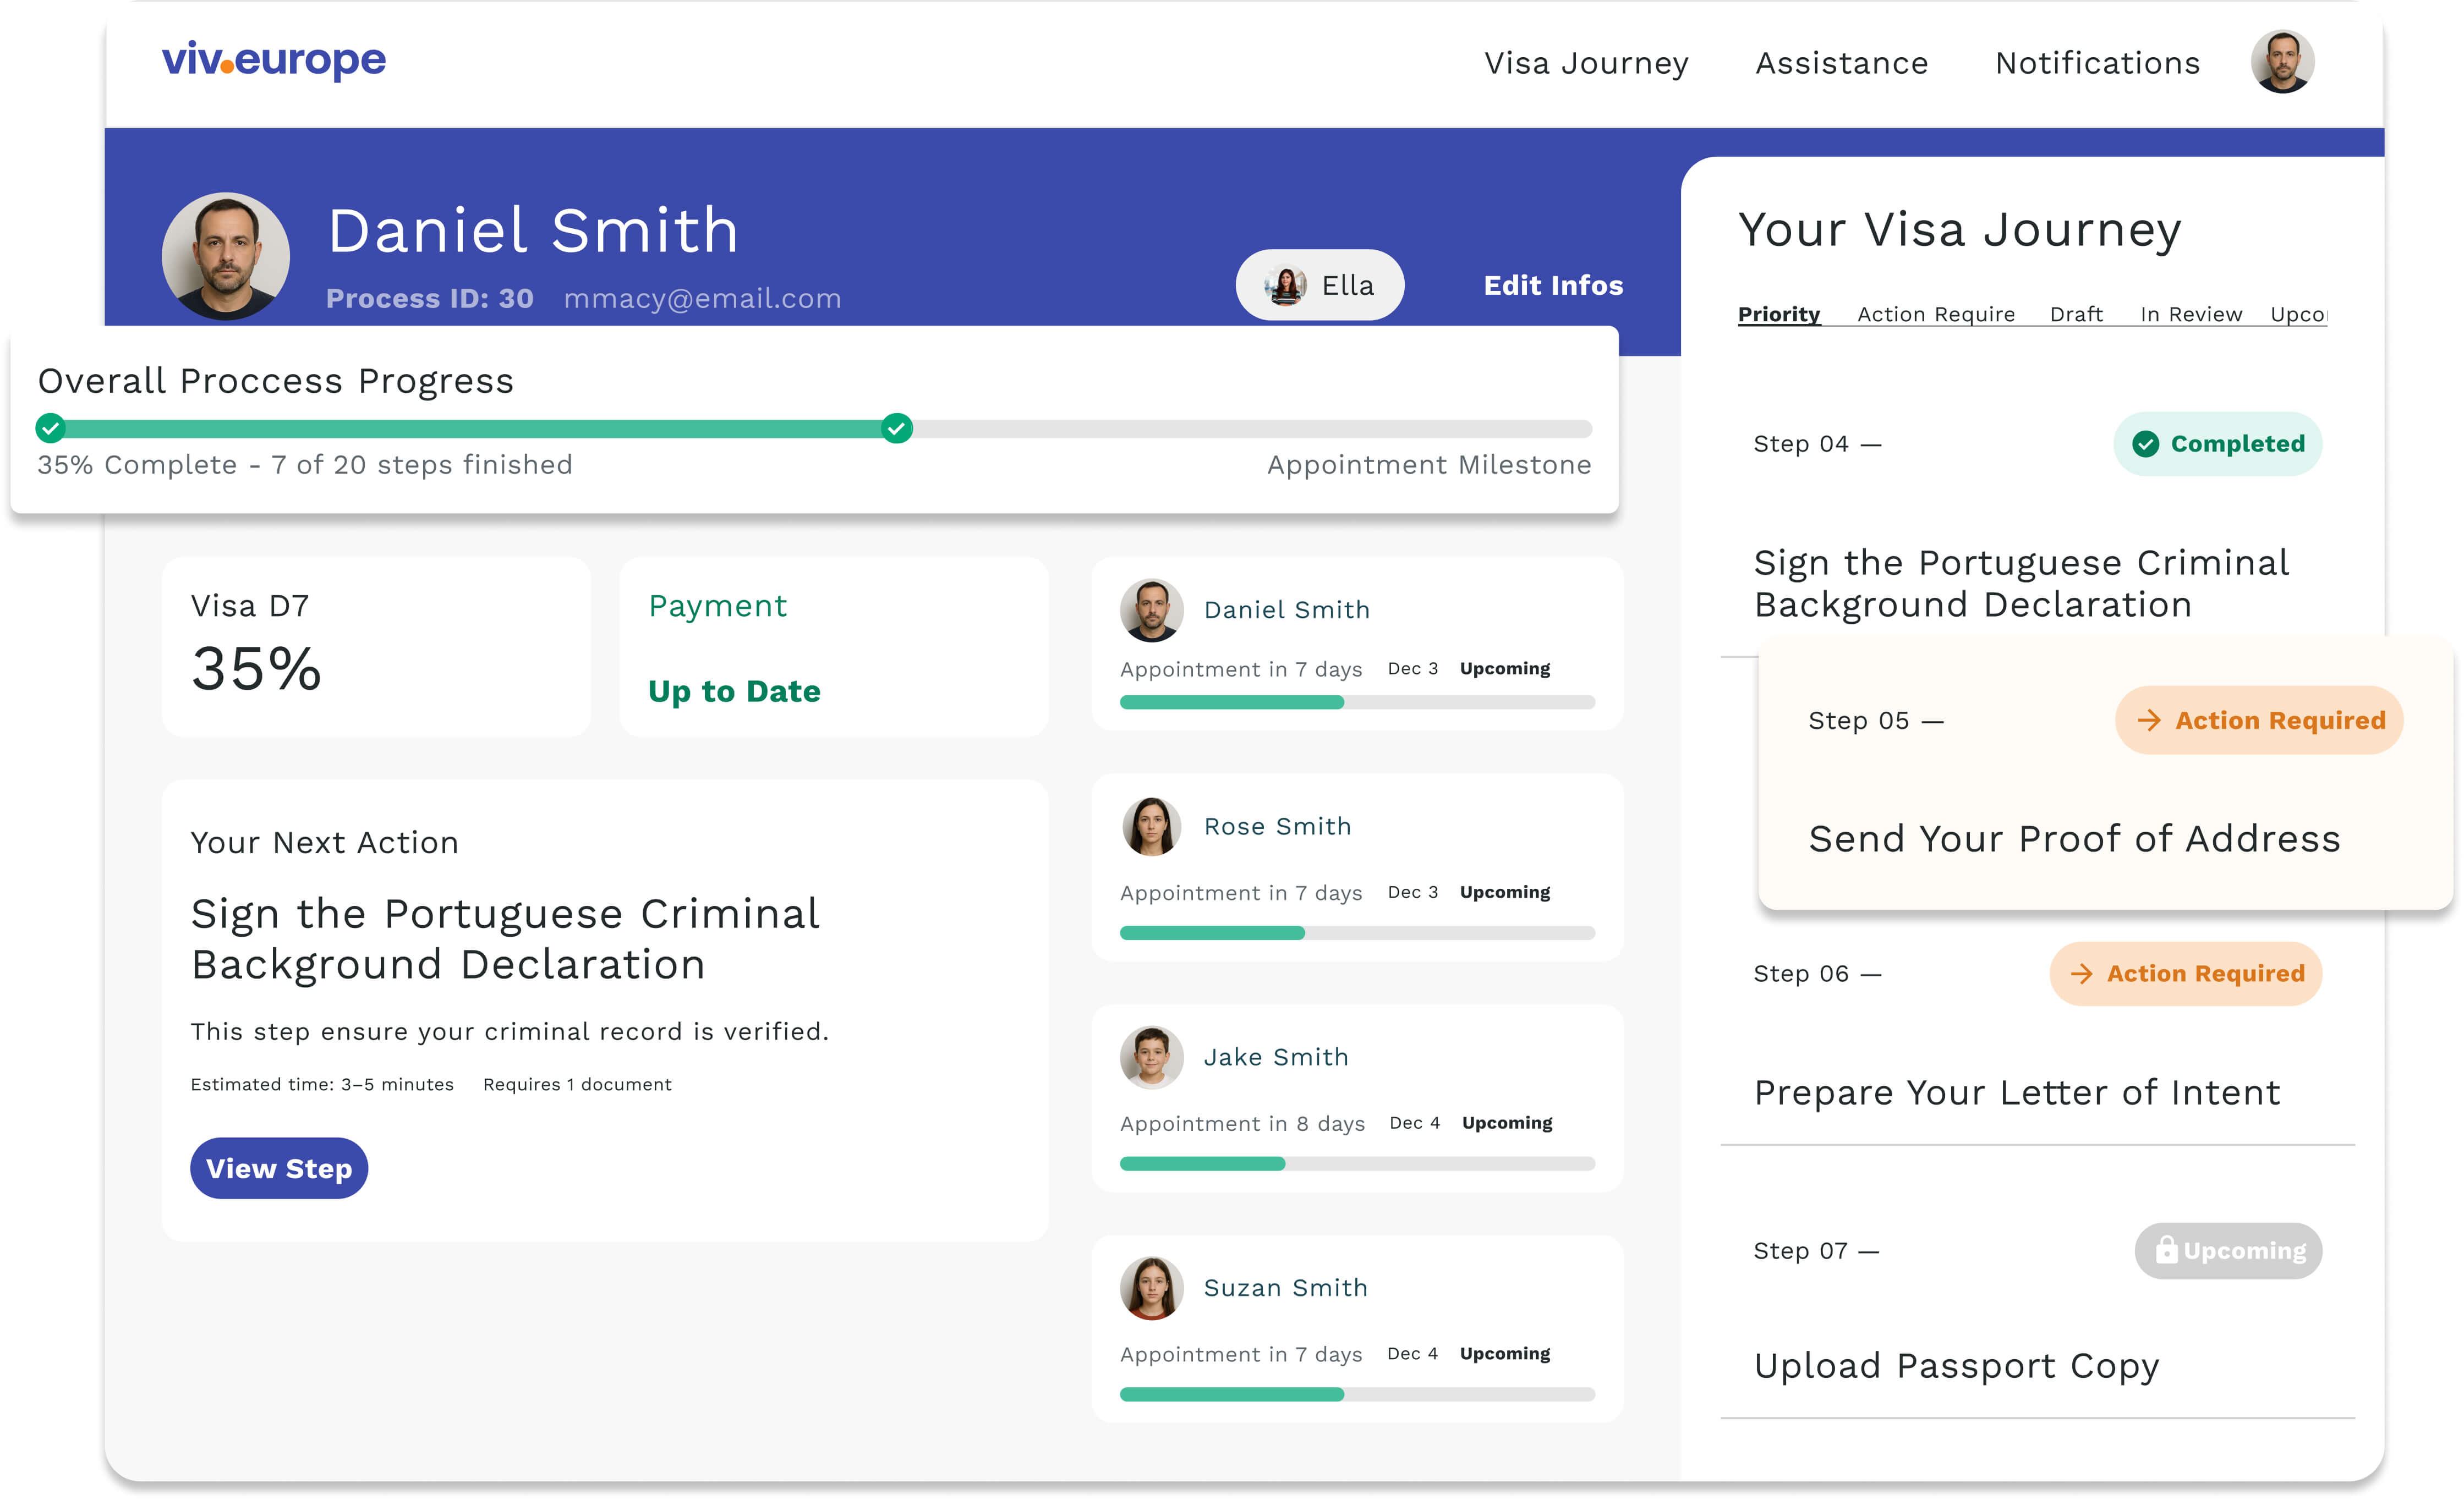Click the Appointment Milestone label
Viewport: 2464px width, 1500px height.
[1429, 465]
